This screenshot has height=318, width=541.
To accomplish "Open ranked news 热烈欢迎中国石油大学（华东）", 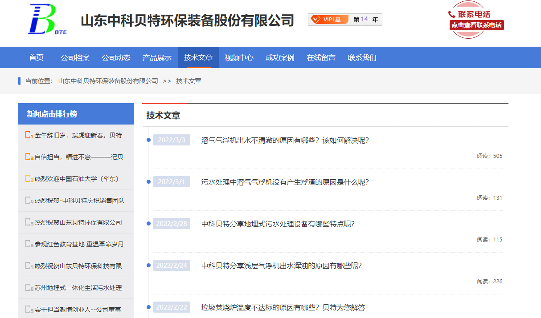I will click(x=77, y=179).
